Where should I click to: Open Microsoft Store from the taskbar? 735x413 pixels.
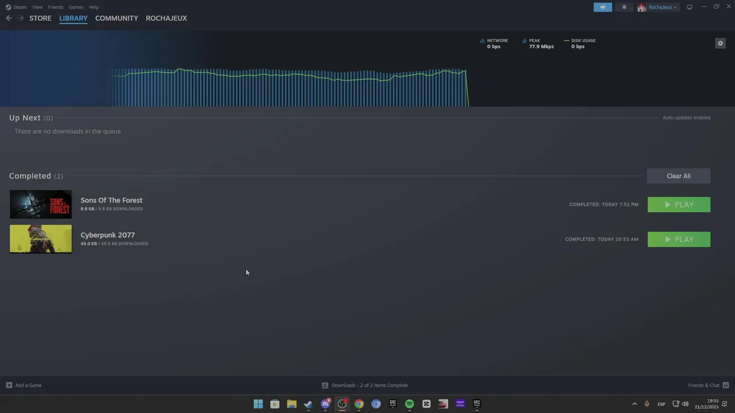point(275,404)
